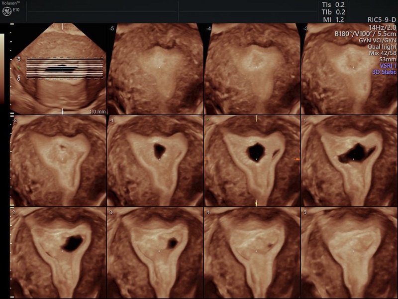
Task: Click the orange arrow marker on the right of the center slice
Action: point(298,159)
